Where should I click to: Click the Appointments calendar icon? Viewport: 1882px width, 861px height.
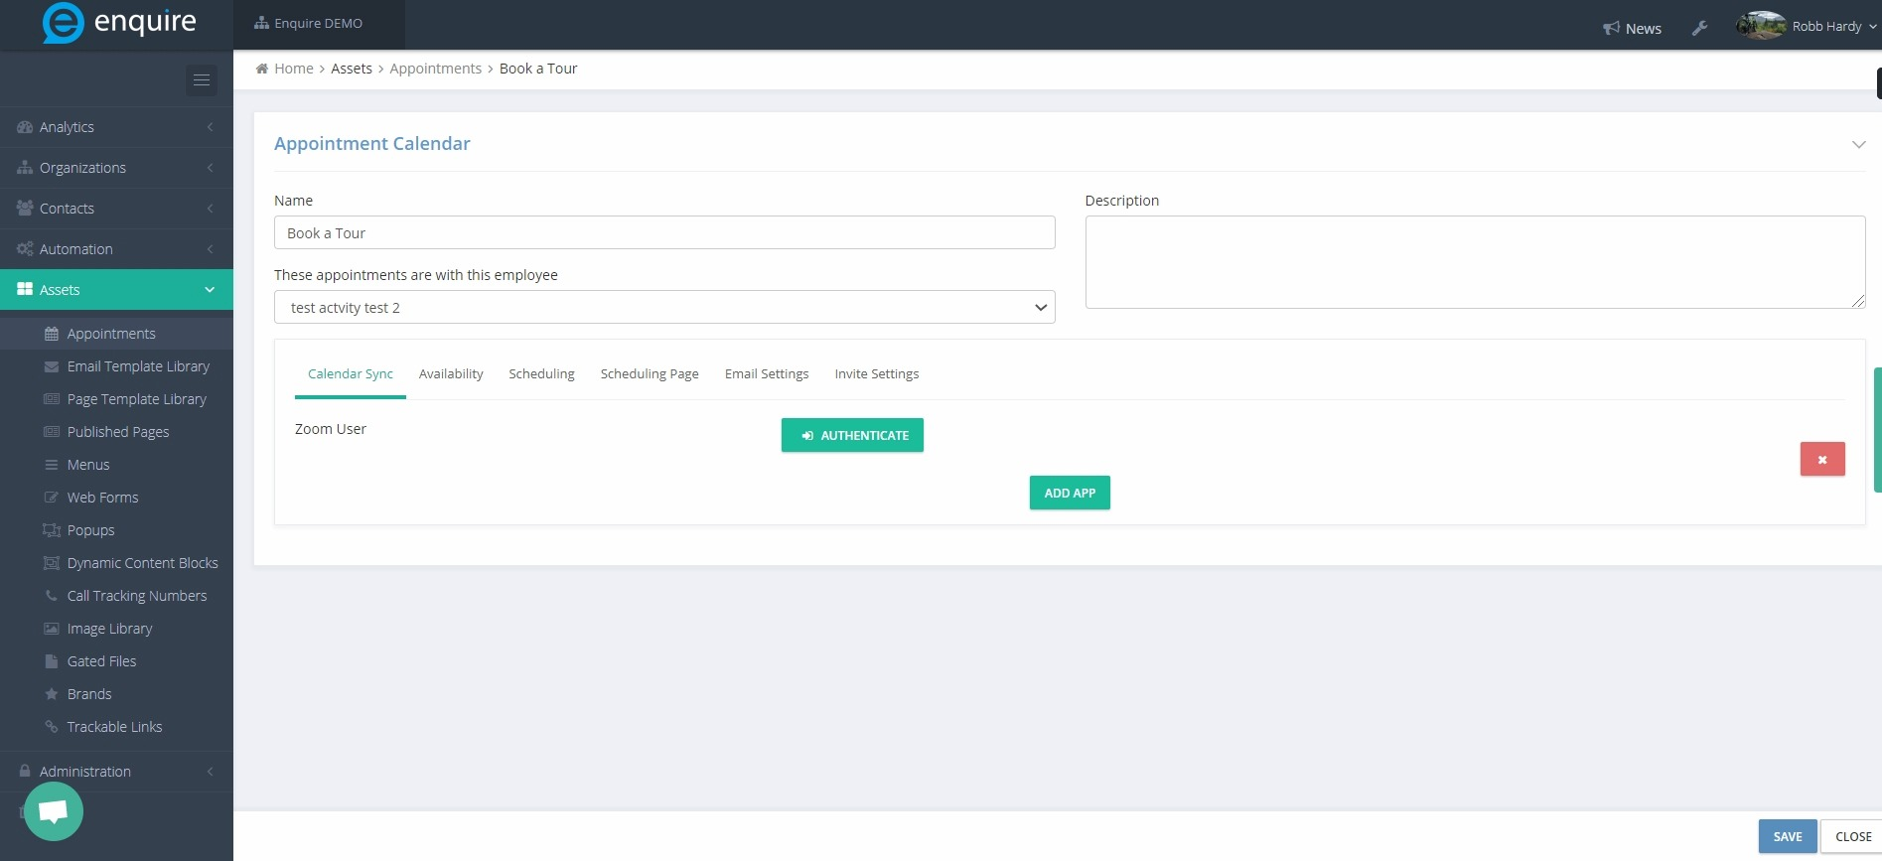pos(52,334)
